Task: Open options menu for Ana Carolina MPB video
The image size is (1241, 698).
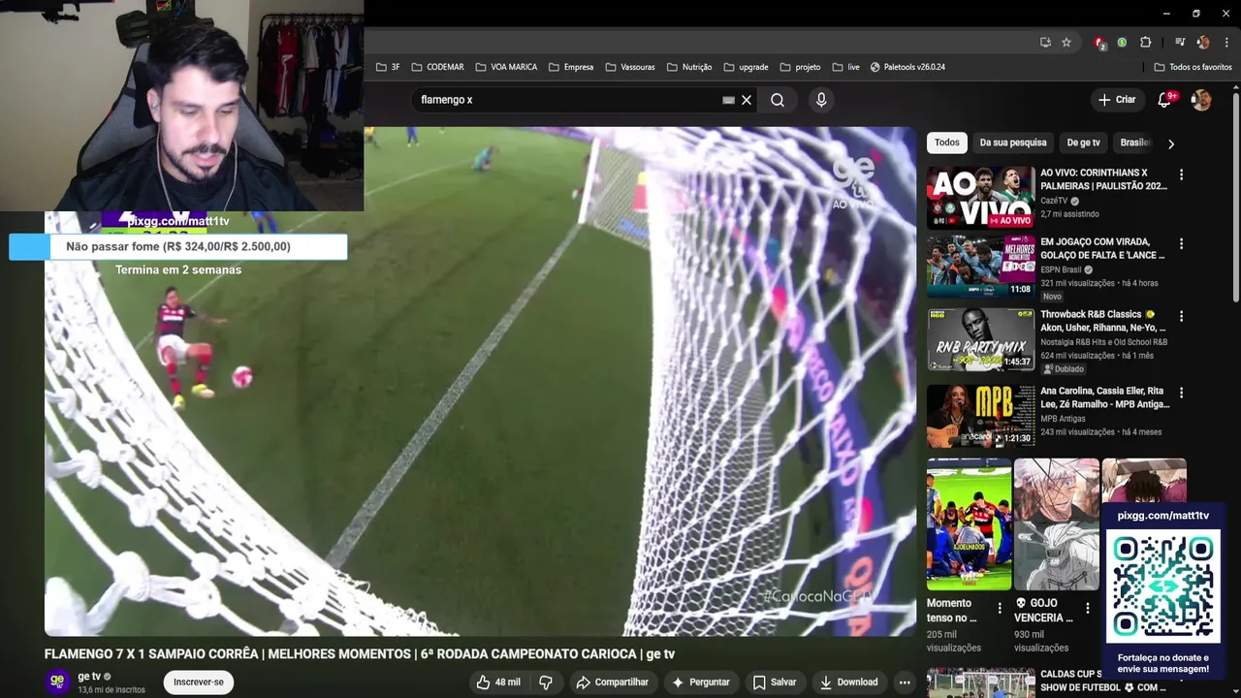Action: point(1181,394)
